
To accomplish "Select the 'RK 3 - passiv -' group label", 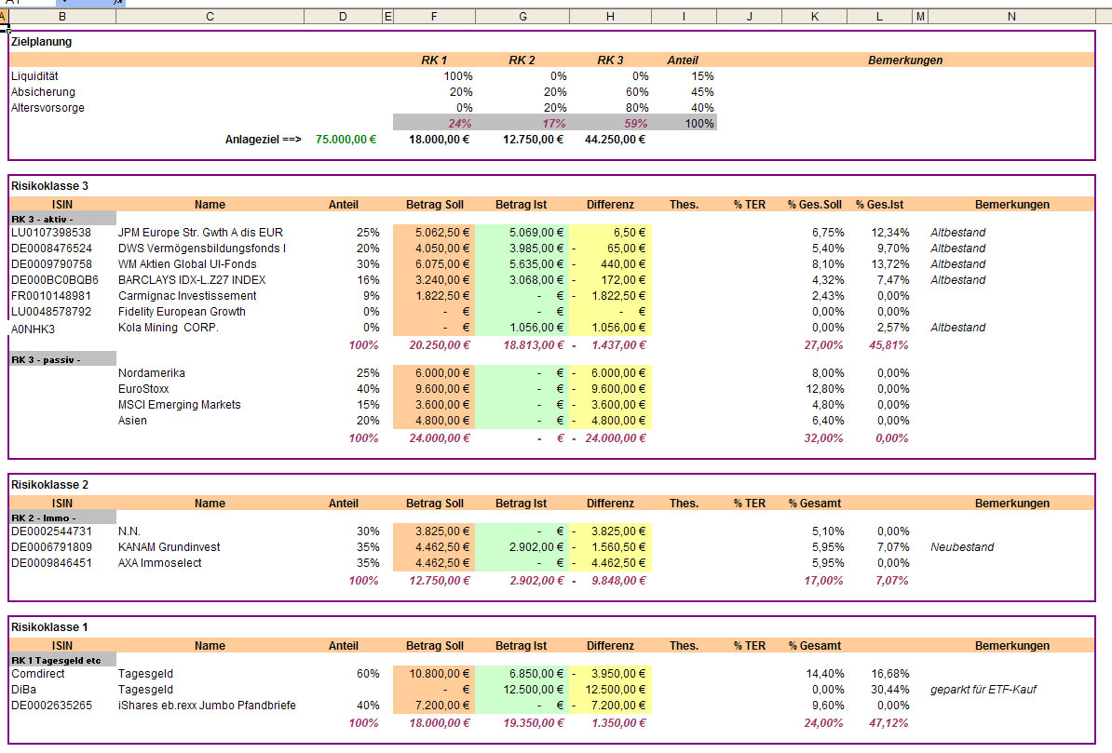I will pos(47,359).
